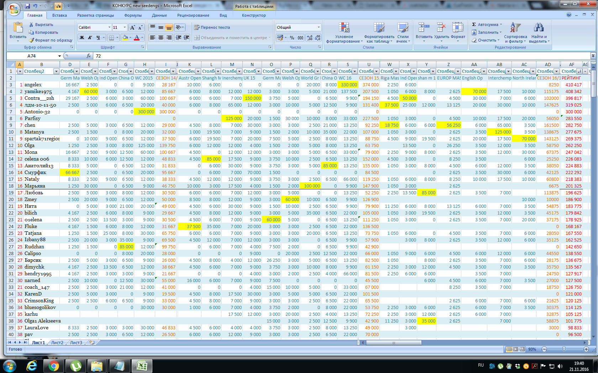Screen dimensions: 598x373
Task: Open Excel from the Windows taskbar
Action: tap(142, 366)
